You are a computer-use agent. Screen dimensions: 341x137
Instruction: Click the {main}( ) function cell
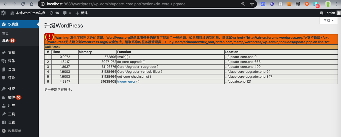pyautogui.click(x=170, y=57)
